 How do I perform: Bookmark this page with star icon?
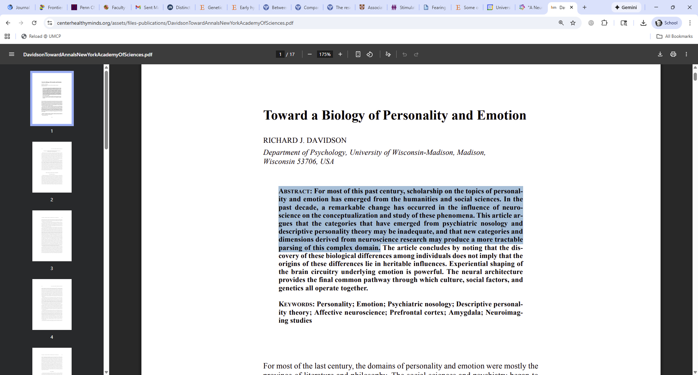573,23
